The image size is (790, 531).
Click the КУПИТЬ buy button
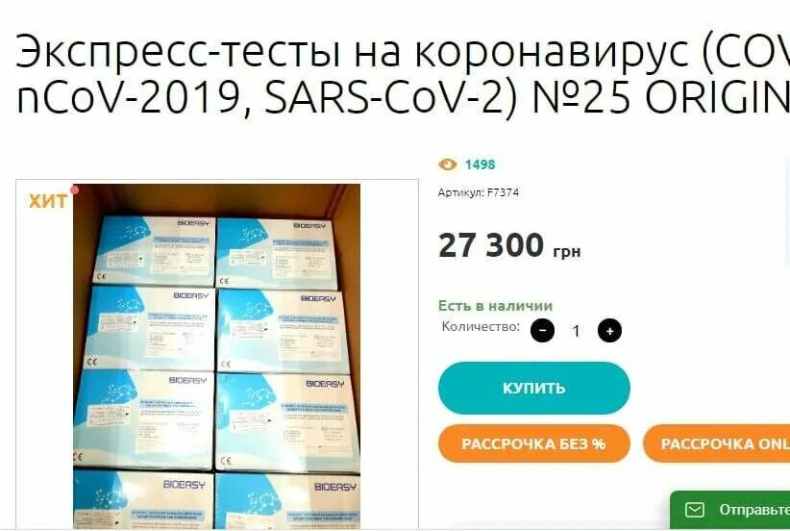tap(534, 388)
